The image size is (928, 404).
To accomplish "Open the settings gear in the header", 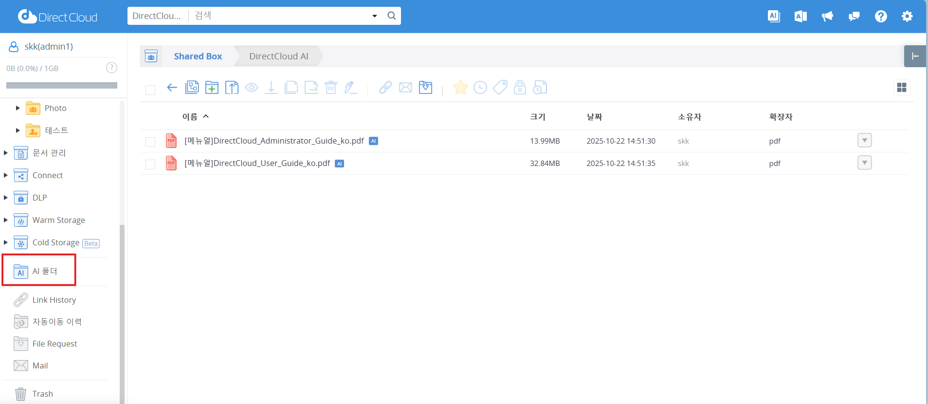I will (907, 17).
